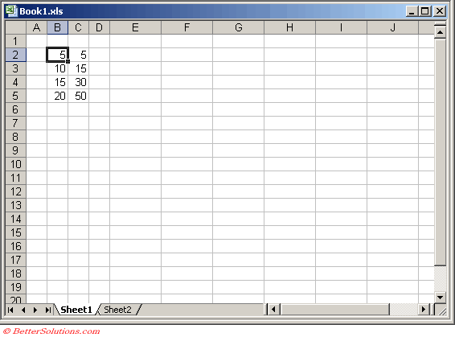Click the Excel workbook icon in title bar

[x=11, y=11]
